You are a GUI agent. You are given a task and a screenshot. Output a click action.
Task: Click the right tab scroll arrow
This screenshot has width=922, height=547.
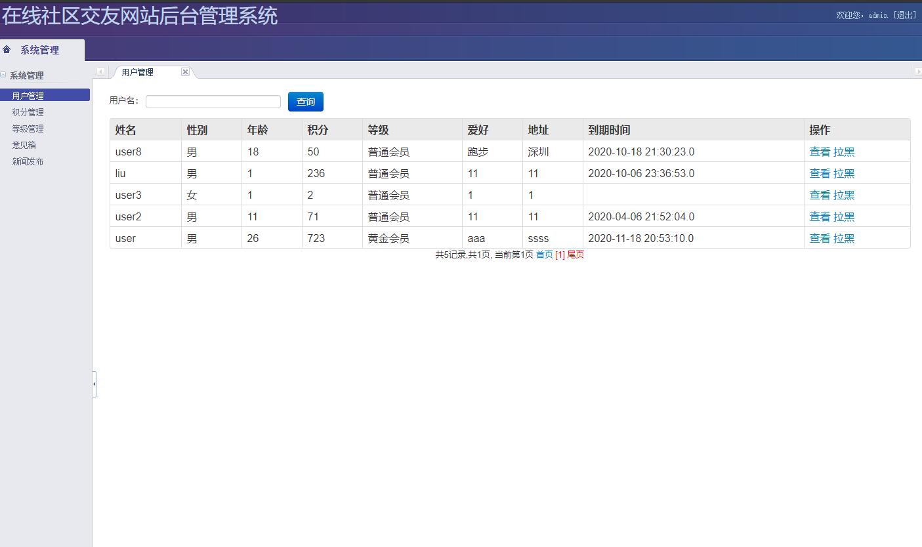(x=918, y=71)
